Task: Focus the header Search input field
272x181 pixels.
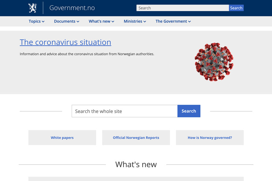Action: (x=183, y=8)
